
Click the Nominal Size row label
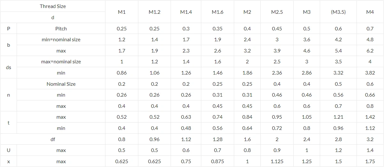pos(61,84)
